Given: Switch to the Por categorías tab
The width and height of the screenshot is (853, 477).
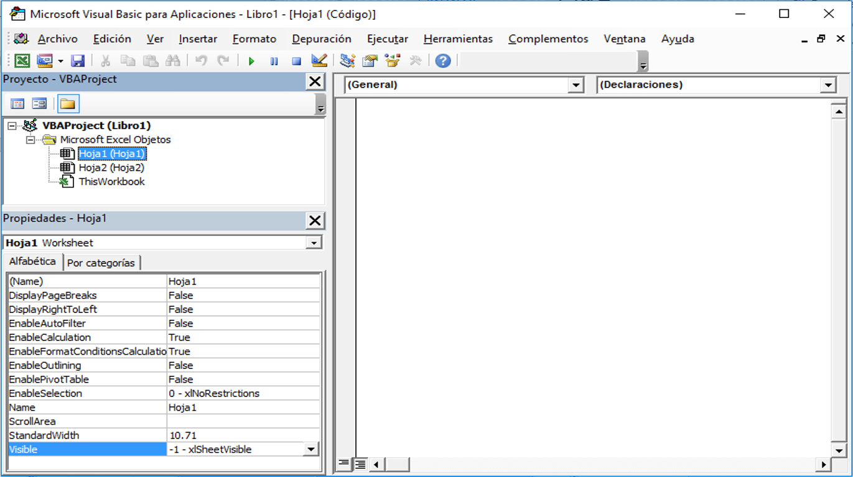Looking at the screenshot, I should coord(101,263).
